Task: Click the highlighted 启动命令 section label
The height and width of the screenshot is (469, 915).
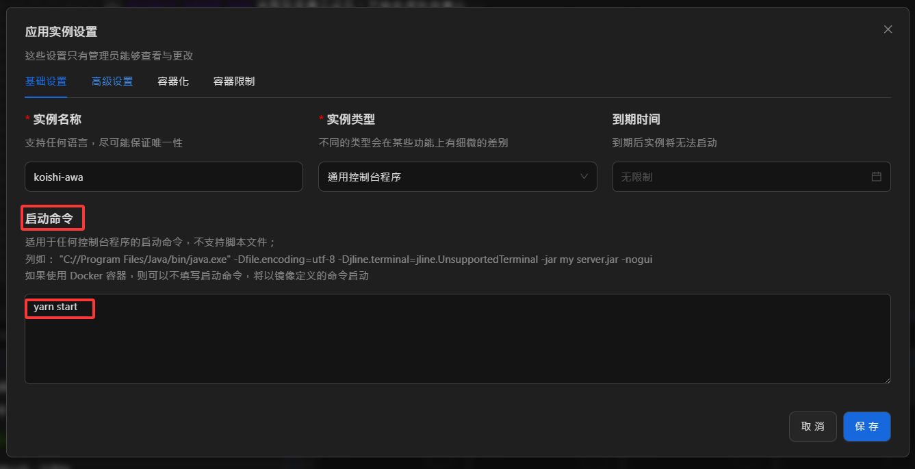Action: pyautogui.click(x=52, y=217)
